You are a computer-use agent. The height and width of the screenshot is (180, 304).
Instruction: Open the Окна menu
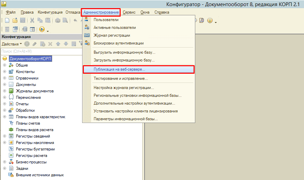point(145,12)
